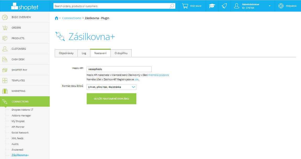Open Shoptet Addons submenu item
This screenshot has width=301, height=159.
pos(21,110)
